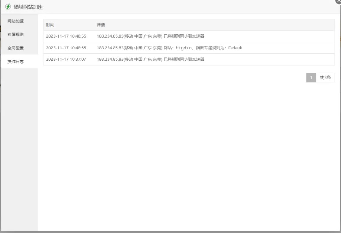Screen dimensions: 341x233
Task: Click the 指派专属规则为 text in the second row
Action: click(x=211, y=48)
